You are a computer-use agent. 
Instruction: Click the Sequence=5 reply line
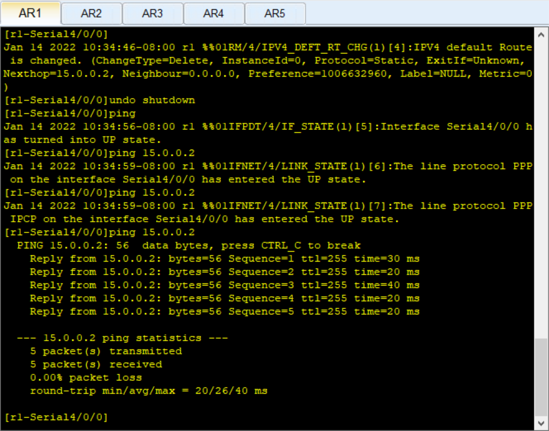[x=224, y=312]
